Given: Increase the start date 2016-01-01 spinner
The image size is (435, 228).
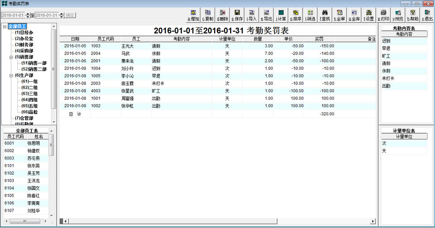Looking at the screenshot, I should pos(27,13).
